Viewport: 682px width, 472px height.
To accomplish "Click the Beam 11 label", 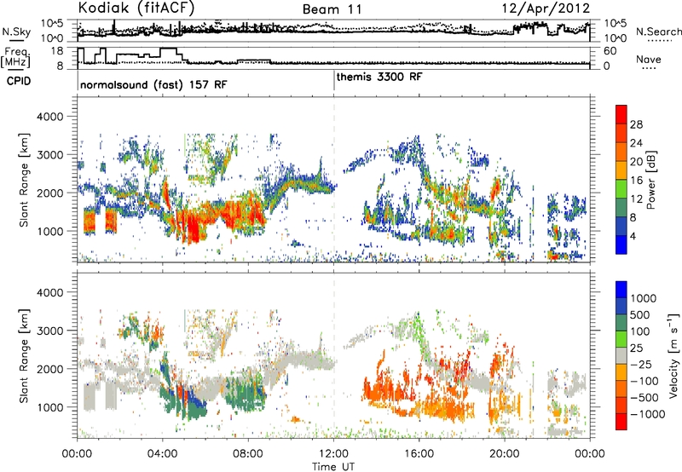I will pos(332,9).
